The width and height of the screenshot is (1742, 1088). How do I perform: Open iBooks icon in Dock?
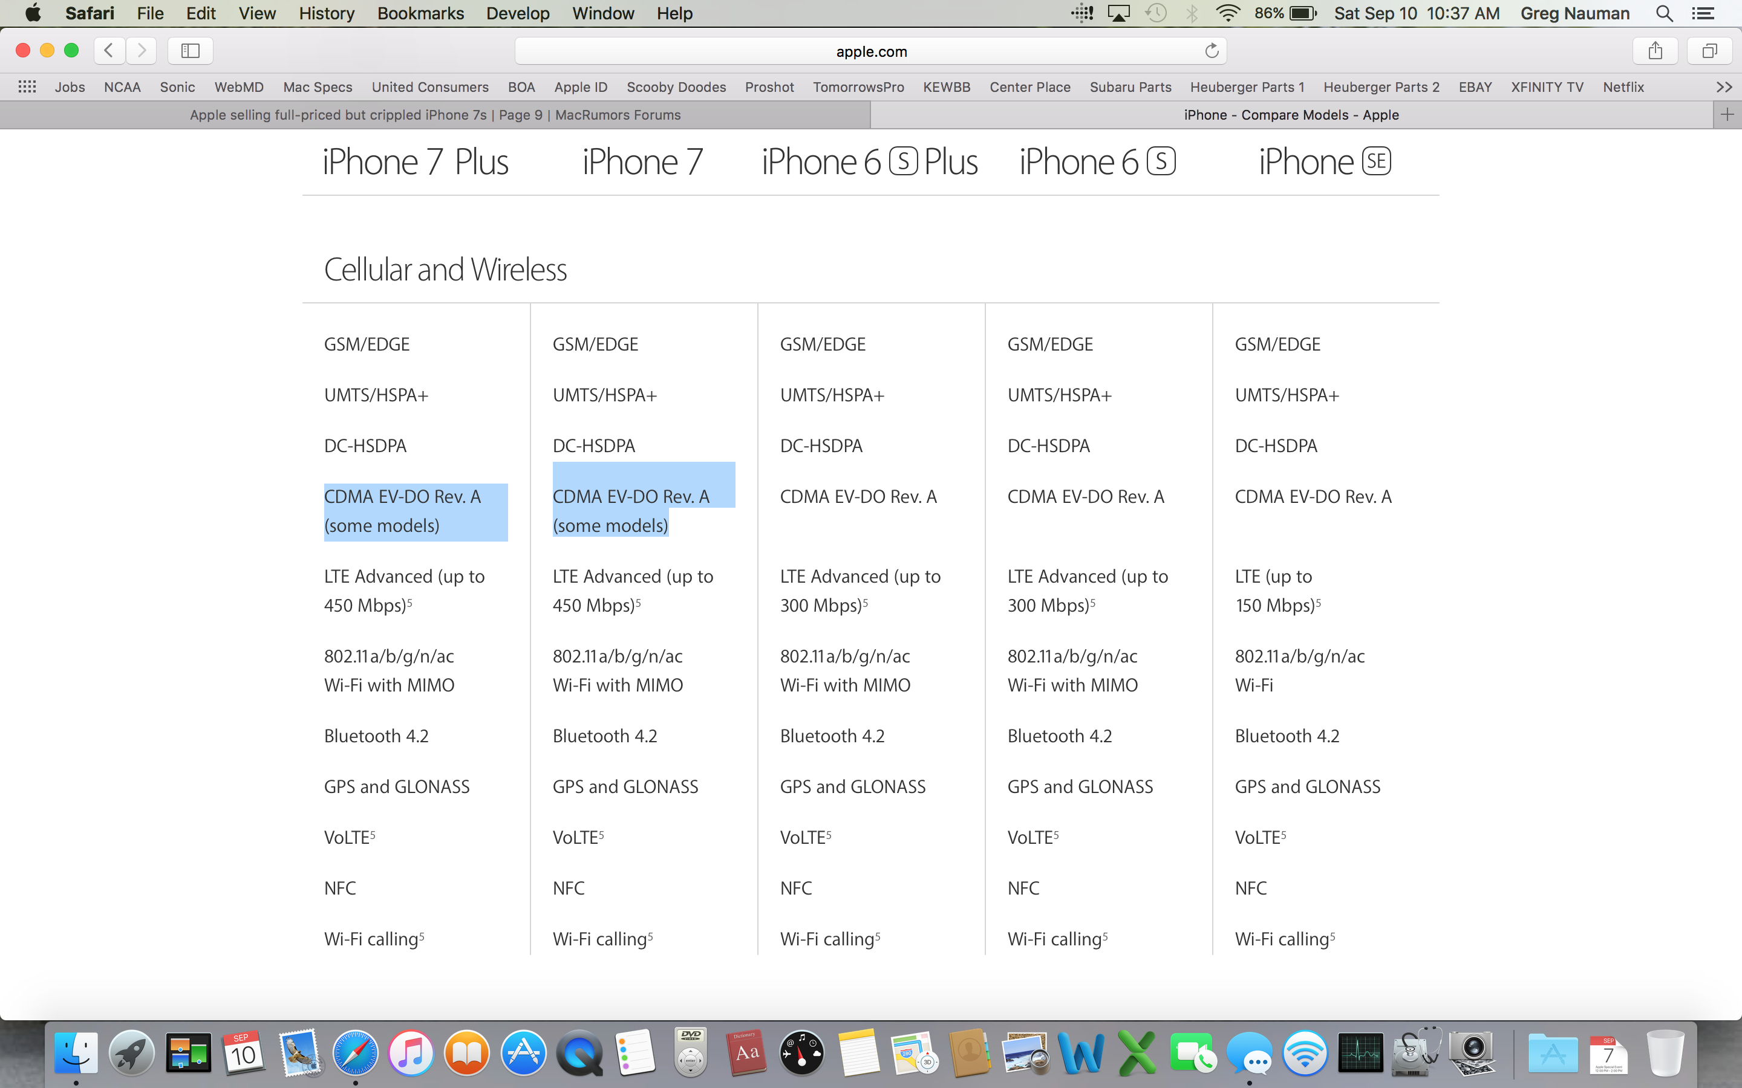[467, 1053]
